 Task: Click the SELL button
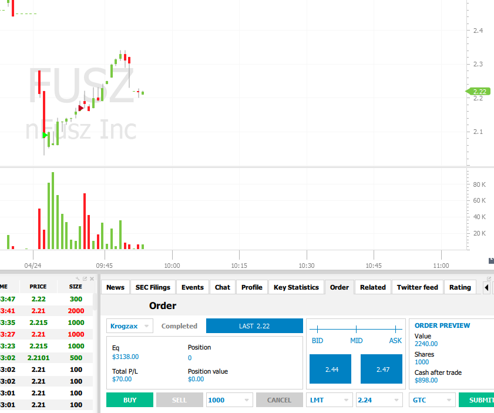[x=180, y=399]
